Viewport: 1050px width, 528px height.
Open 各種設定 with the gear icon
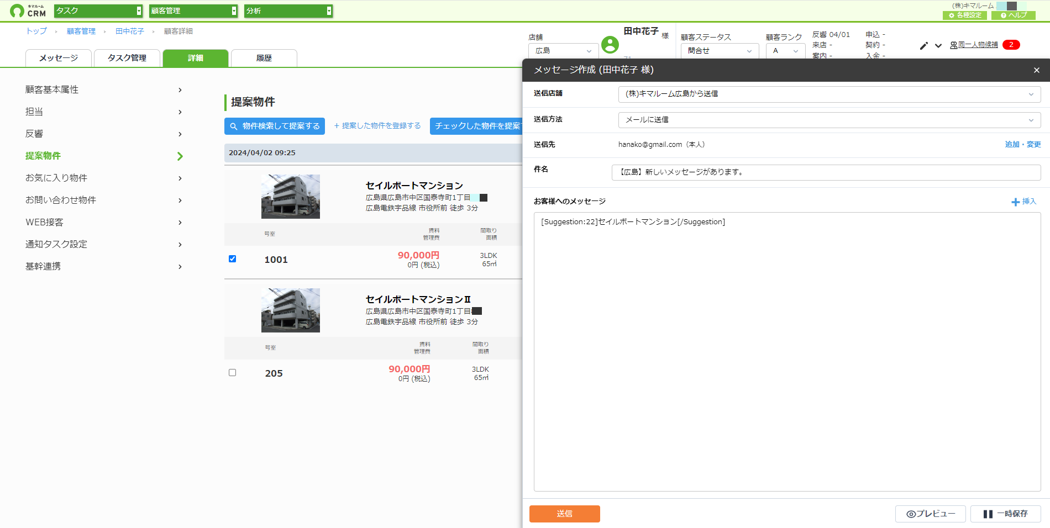[965, 15]
